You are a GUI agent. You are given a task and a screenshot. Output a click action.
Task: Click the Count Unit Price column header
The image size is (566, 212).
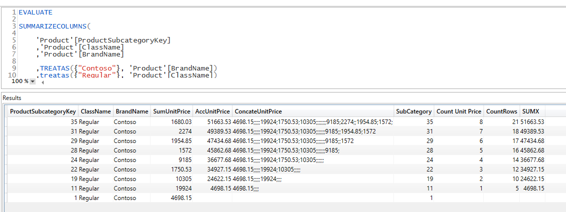point(459,111)
